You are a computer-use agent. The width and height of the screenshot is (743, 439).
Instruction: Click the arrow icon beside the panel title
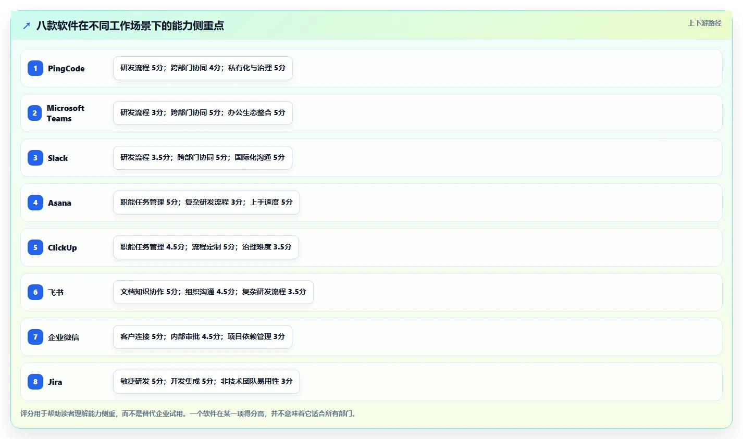point(27,26)
